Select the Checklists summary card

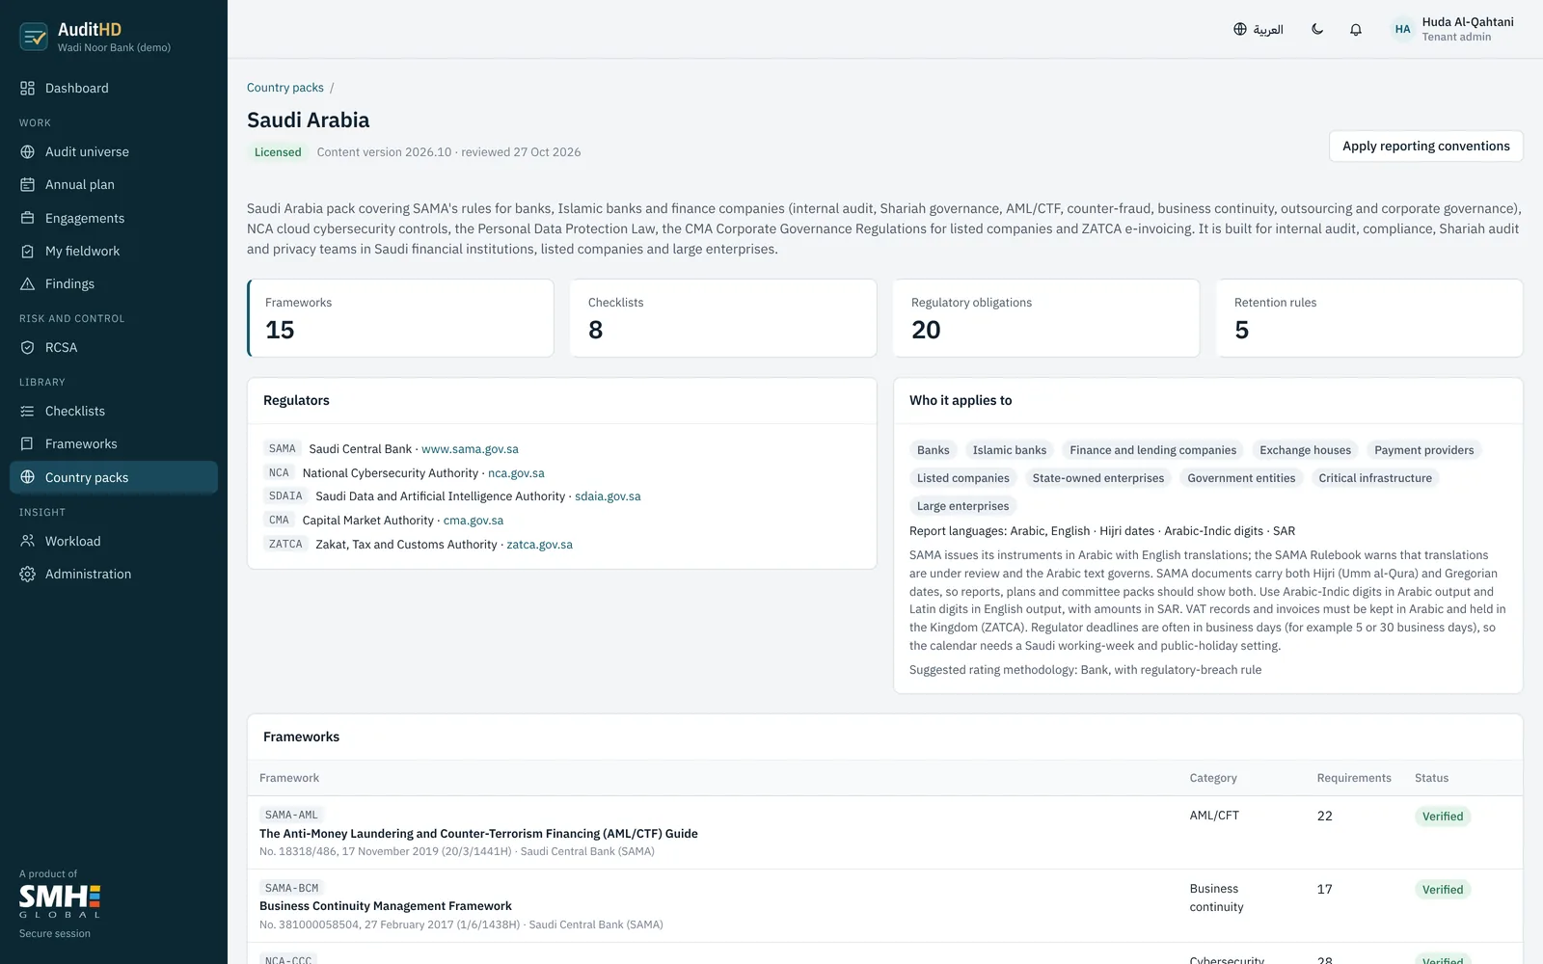click(723, 318)
